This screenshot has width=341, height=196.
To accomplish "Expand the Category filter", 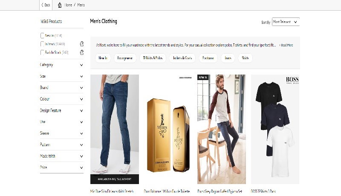I will pos(62,65).
